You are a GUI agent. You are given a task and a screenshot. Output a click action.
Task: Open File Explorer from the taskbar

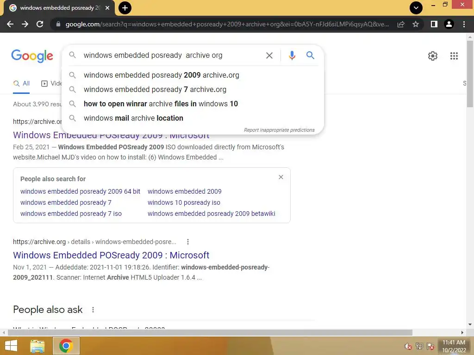[37, 346]
